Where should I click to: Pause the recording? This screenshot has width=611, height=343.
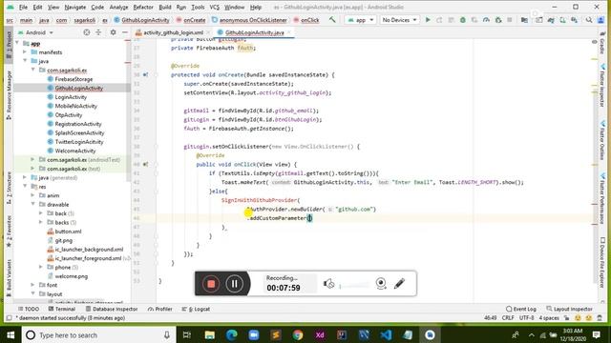pyautogui.click(x=234, y=284)
